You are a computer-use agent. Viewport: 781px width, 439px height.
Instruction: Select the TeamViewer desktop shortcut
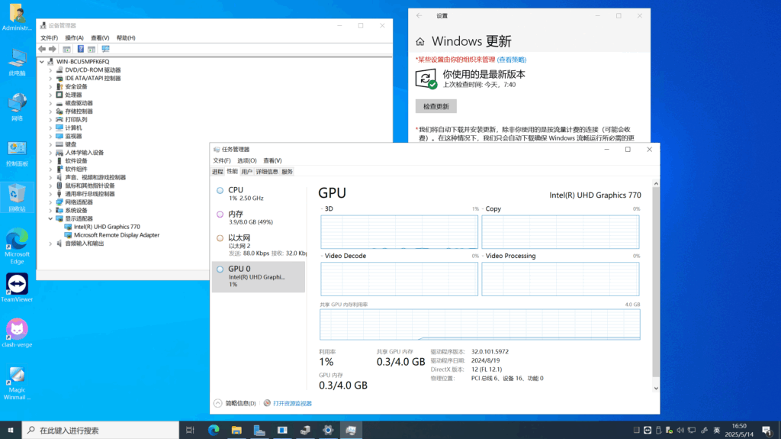[x=17, y=288]
